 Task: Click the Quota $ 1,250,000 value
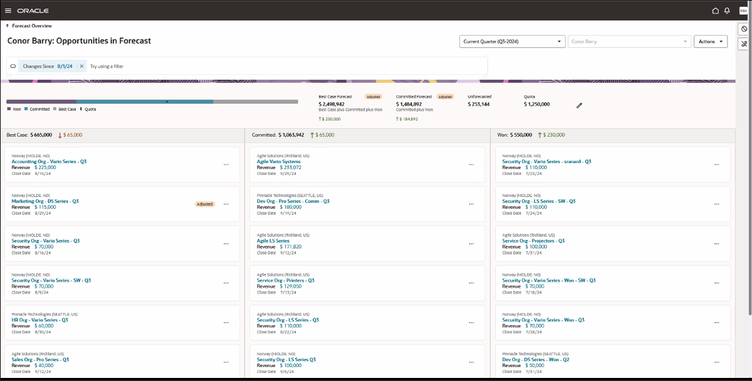537,104
